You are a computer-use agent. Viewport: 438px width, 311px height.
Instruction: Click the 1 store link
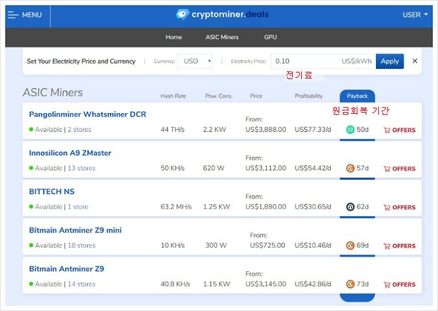(x=78, y=206)
